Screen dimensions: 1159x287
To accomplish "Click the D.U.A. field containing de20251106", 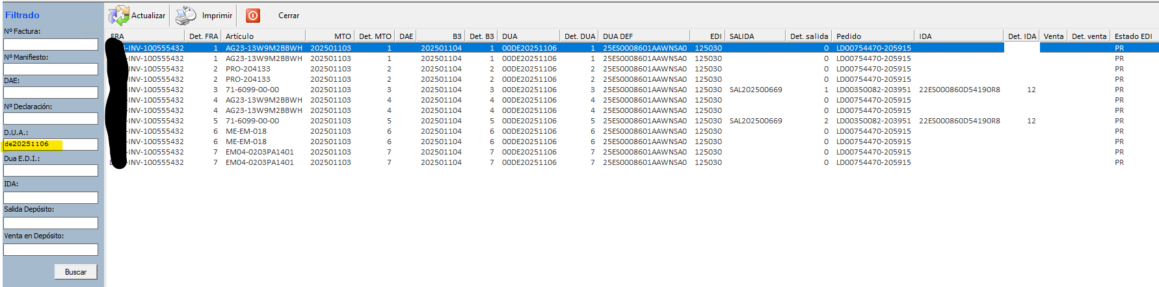I will pyautogui.click(x=51, y=144).
